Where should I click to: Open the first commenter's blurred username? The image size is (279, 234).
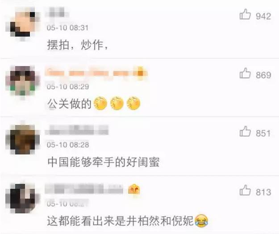point(57,12)
